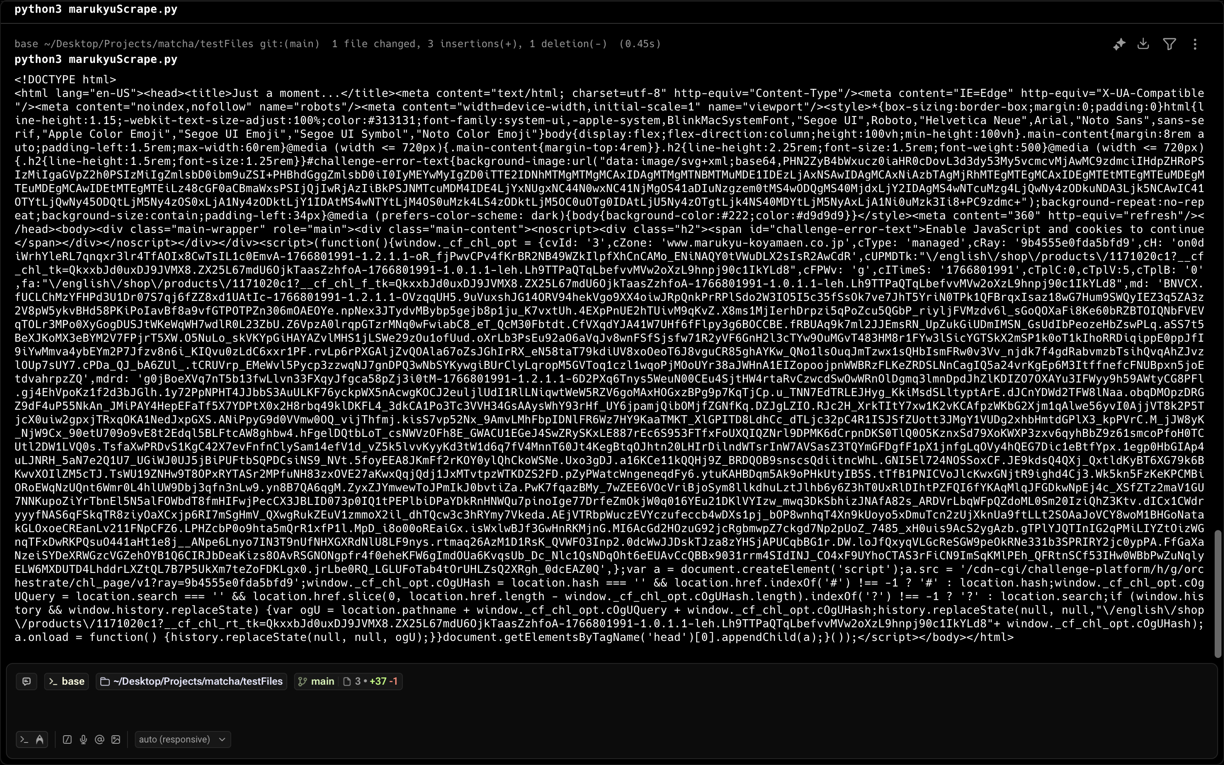Switch to agent mode toggle
This screenshot has width=1224, height=765.
[40, 739]
